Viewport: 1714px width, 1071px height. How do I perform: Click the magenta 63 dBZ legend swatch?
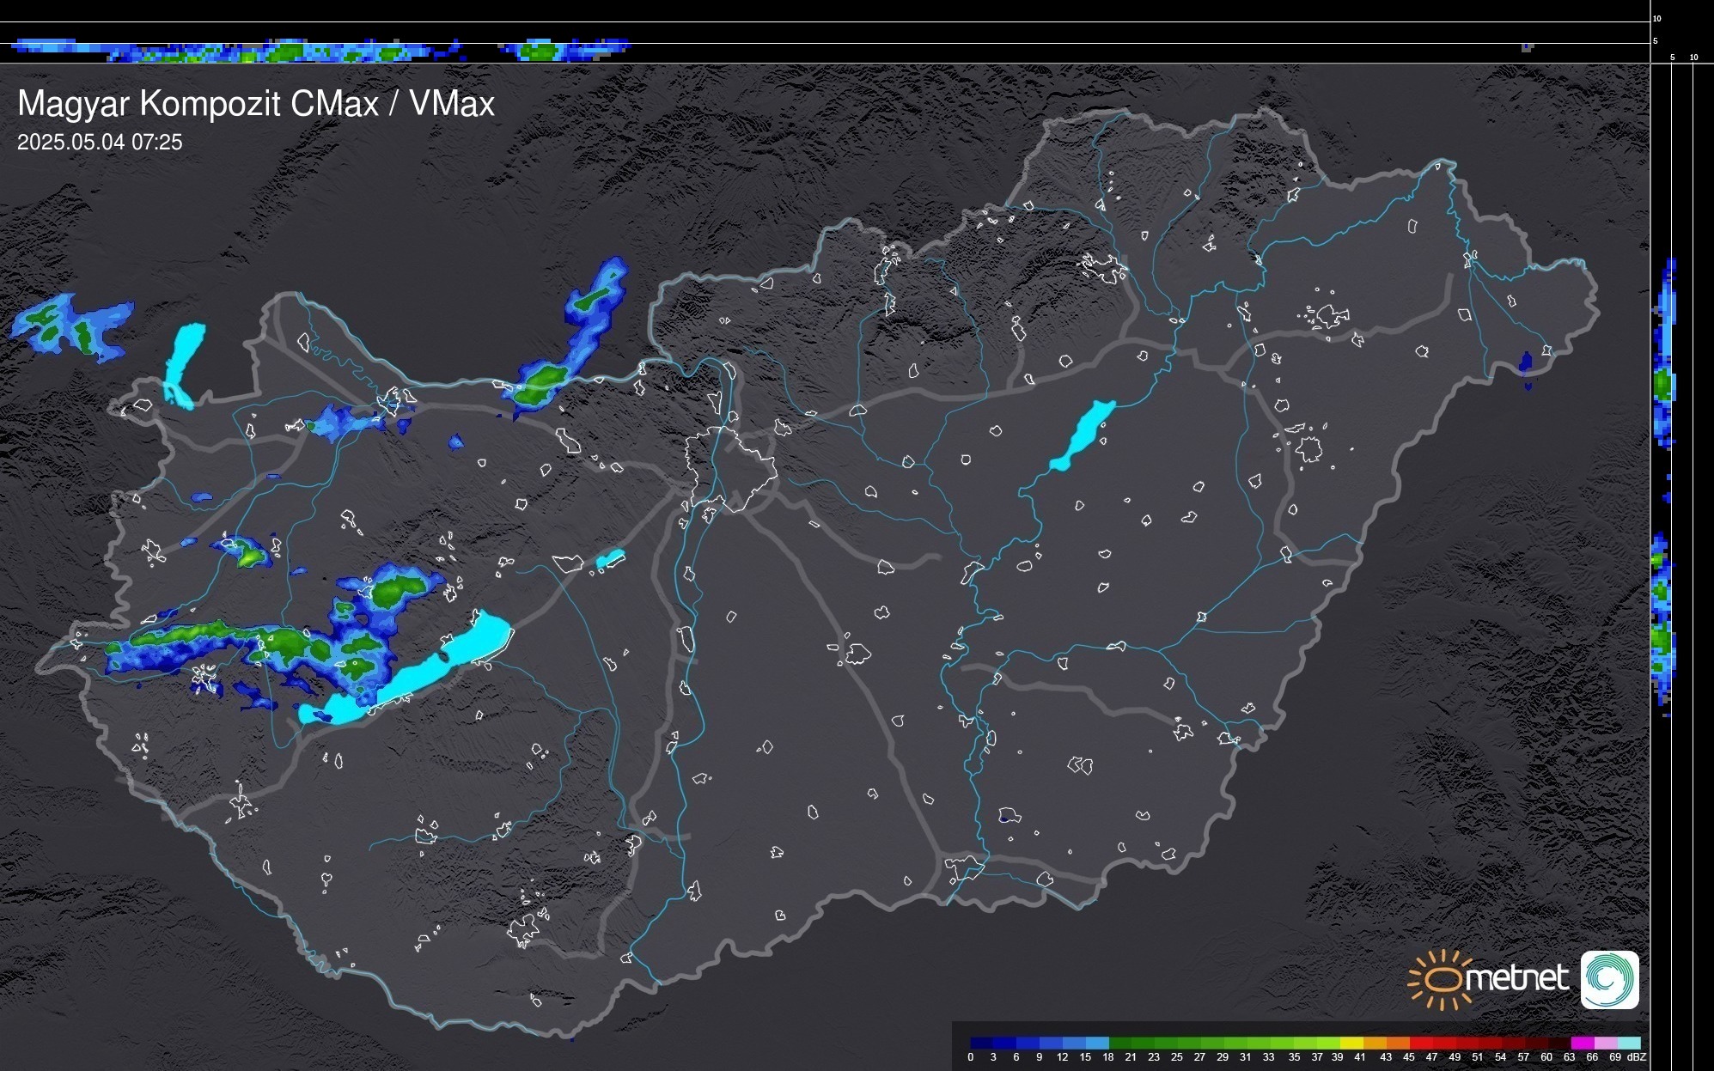[1582, 1043]
